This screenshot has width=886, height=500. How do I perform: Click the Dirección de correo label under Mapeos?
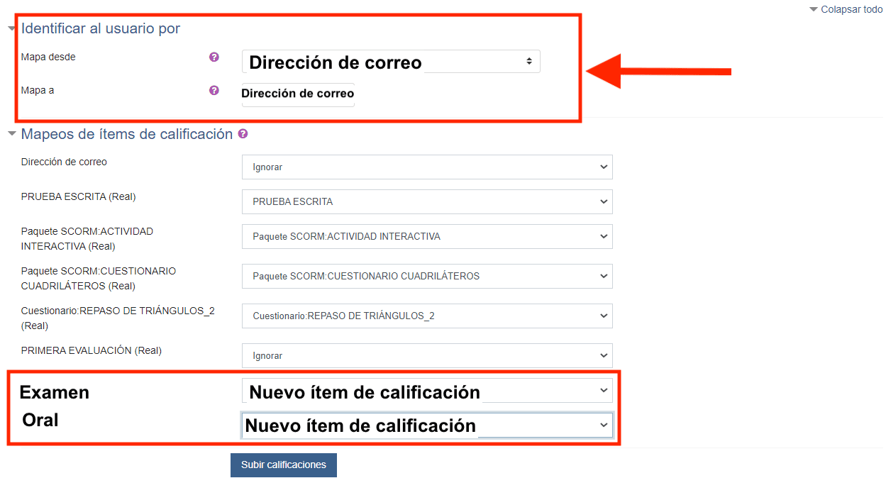click(x=64, y=162)
